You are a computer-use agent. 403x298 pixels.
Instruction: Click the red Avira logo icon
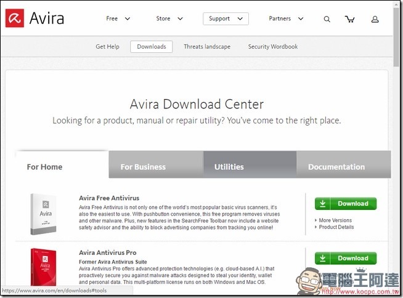click(15, 18)
